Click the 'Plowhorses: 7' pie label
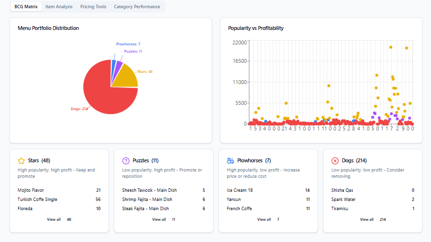Image resolution: width=431 pixels, height=242 pixels. 128,44
